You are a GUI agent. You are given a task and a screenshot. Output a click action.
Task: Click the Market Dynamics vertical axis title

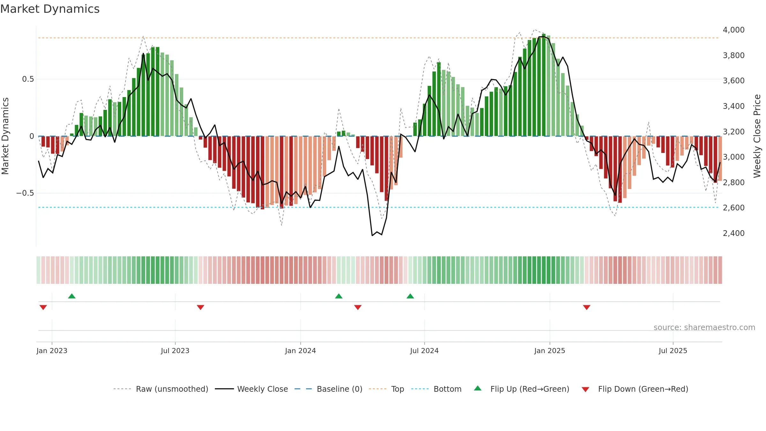coord(5,136)
